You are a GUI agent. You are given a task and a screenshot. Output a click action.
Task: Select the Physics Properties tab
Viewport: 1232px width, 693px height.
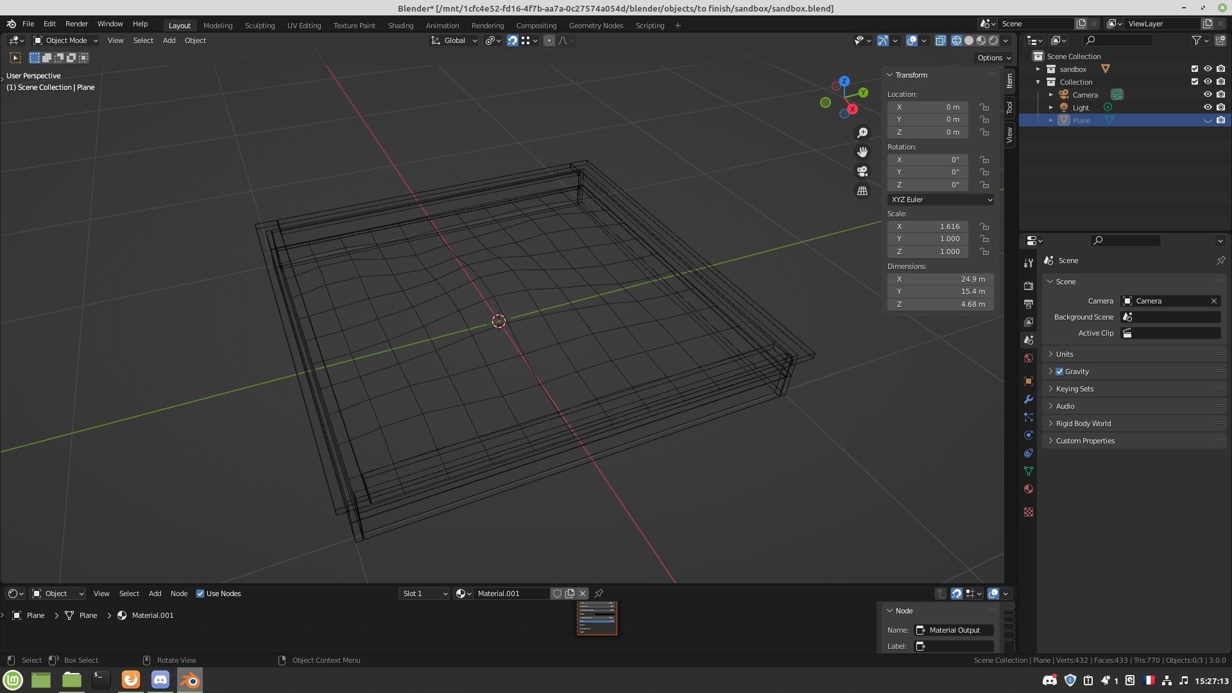tap(1029, 436)
